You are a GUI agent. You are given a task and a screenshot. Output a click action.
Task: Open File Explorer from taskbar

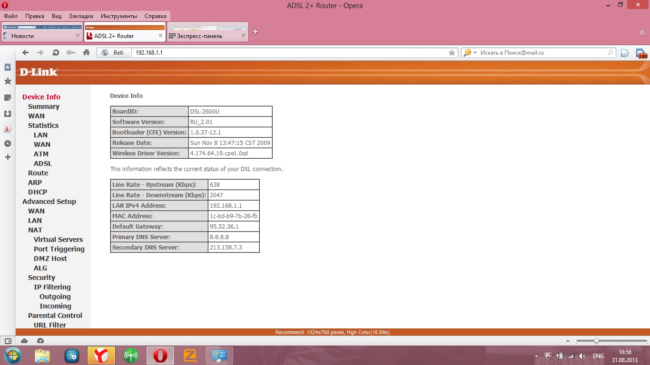[x=42, y=355]
